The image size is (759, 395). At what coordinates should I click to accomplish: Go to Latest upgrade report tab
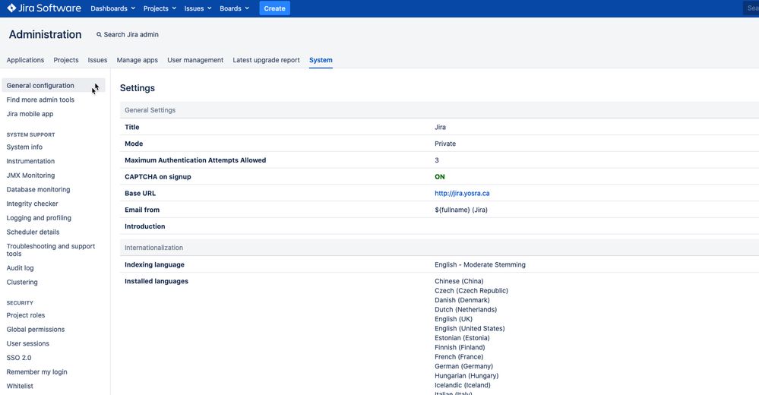tap(266, 60)
